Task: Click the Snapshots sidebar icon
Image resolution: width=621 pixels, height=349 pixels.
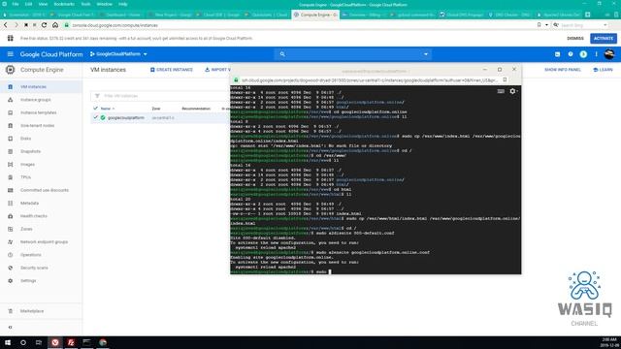Action: click(11, 151)
